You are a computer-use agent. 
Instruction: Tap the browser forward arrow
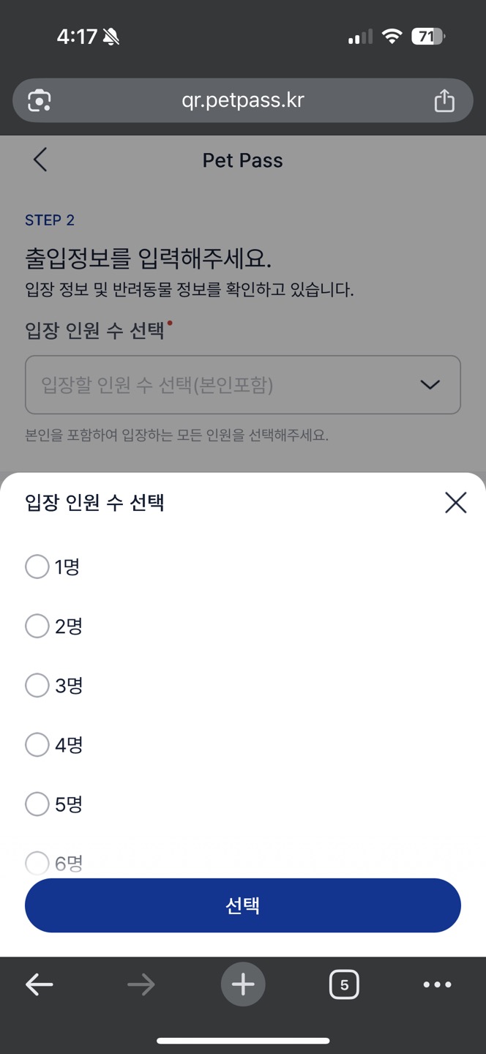tap(141, 984)
